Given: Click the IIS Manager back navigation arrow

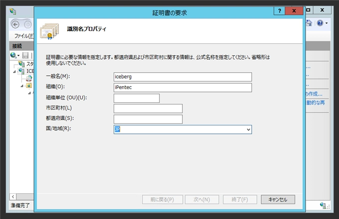Looking at the screenshot, I should [x=15, y=24].
